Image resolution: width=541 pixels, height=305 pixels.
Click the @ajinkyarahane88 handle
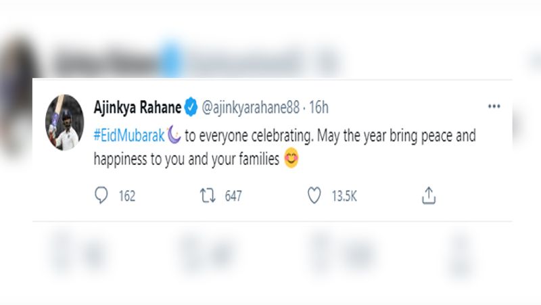pos(250,108)
